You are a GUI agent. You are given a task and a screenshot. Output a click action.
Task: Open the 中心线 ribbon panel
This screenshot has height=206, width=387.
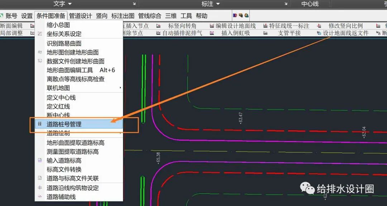[310, 4]
